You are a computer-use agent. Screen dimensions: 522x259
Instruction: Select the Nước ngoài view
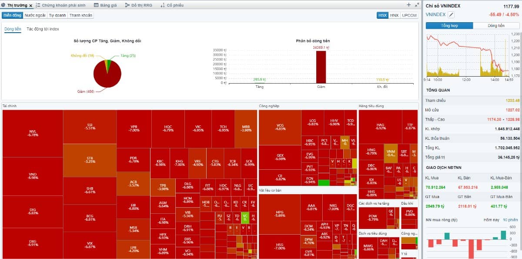click(35, 15)
